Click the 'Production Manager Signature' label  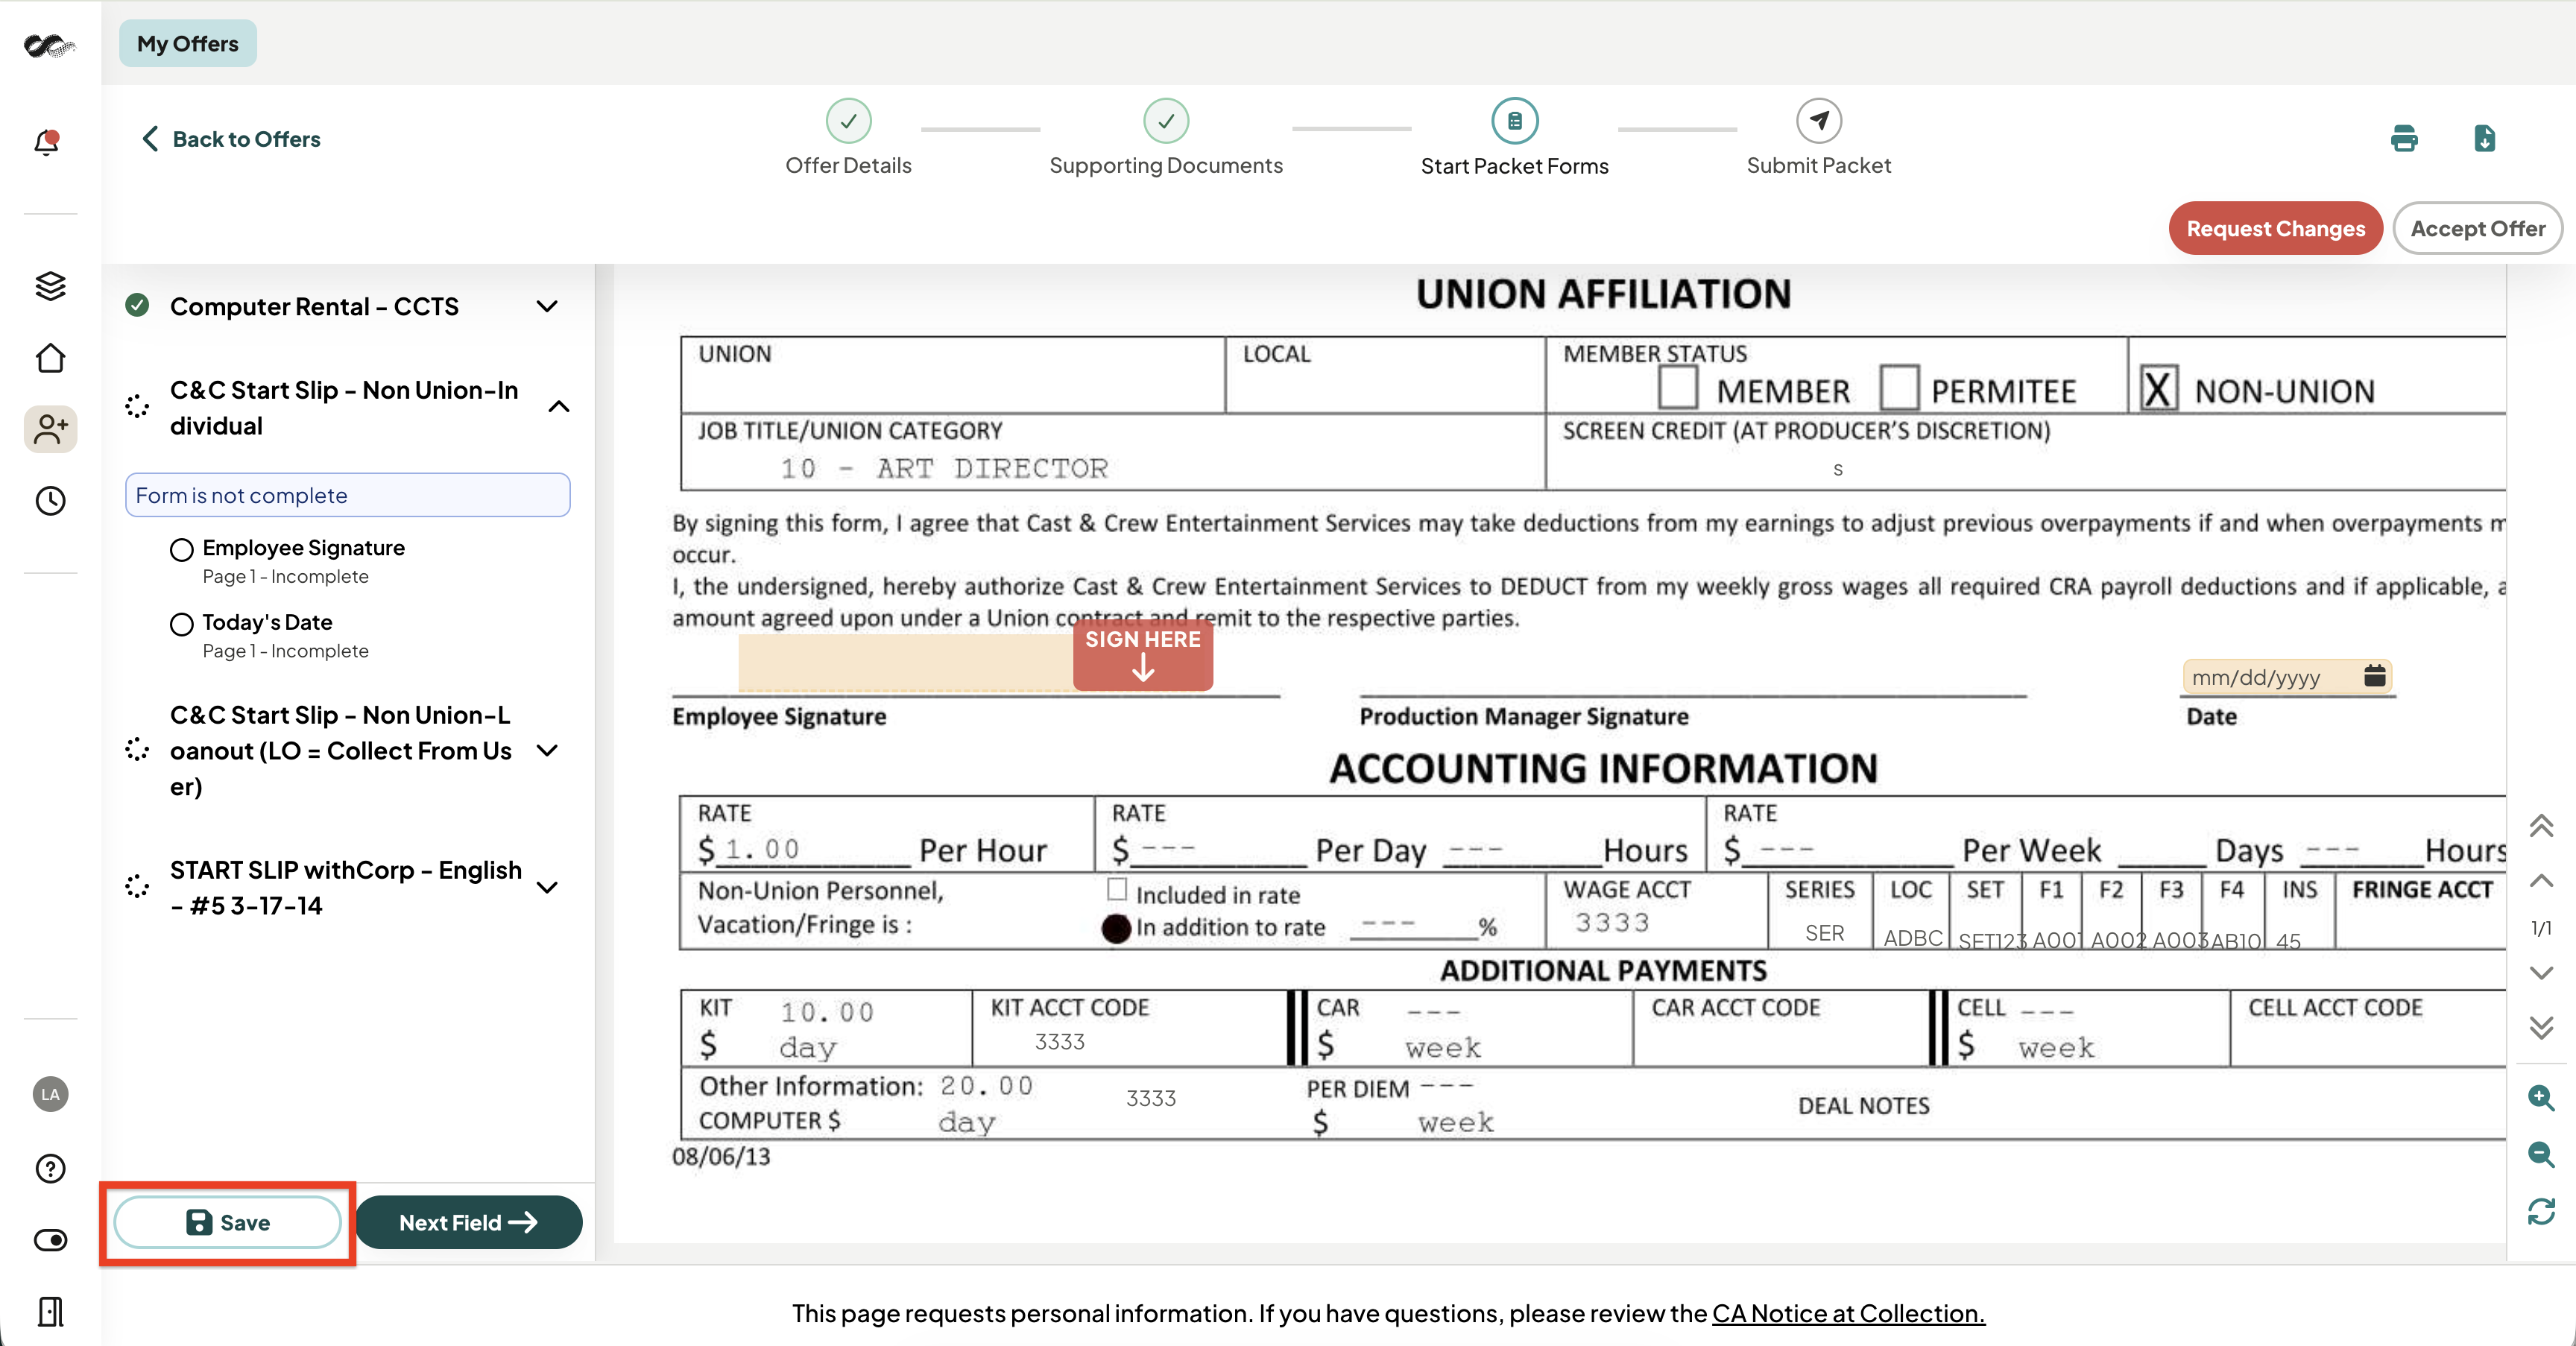pos(1524,716)
